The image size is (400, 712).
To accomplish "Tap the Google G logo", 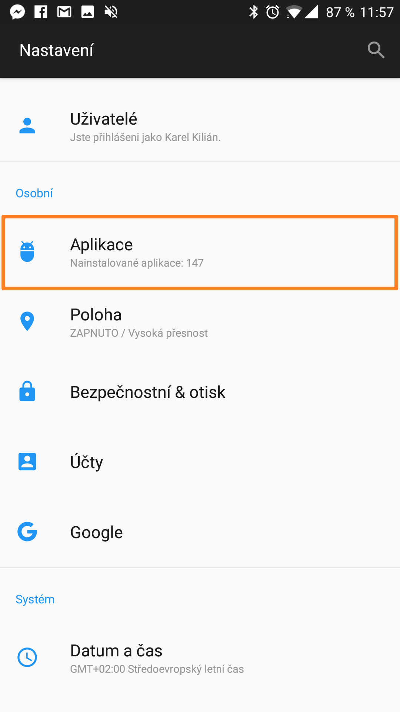I will pyautogui.click(x=27, y=532).
